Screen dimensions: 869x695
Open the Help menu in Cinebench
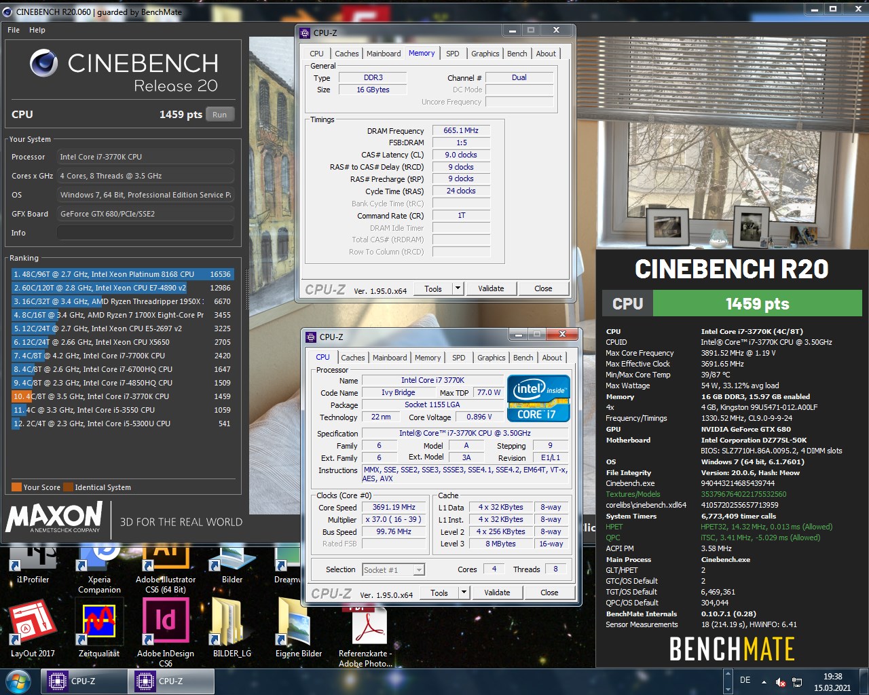pos(37,30)
